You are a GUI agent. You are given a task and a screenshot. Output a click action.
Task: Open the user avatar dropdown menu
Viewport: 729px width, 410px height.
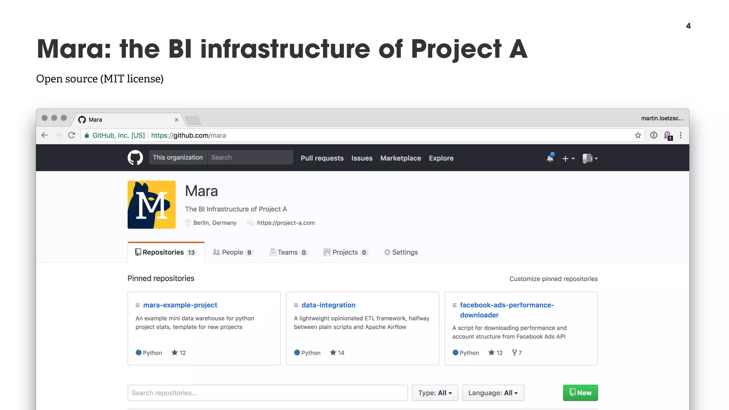pyautogui.click(x=590, y=158)
